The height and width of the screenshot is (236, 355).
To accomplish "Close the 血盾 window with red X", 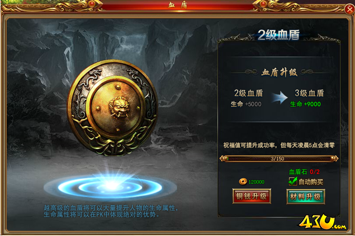I will point(349,10).
